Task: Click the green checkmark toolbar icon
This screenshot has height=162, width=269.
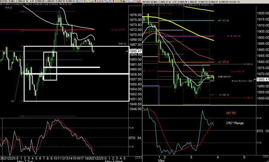Action: (x=84, y=1)
